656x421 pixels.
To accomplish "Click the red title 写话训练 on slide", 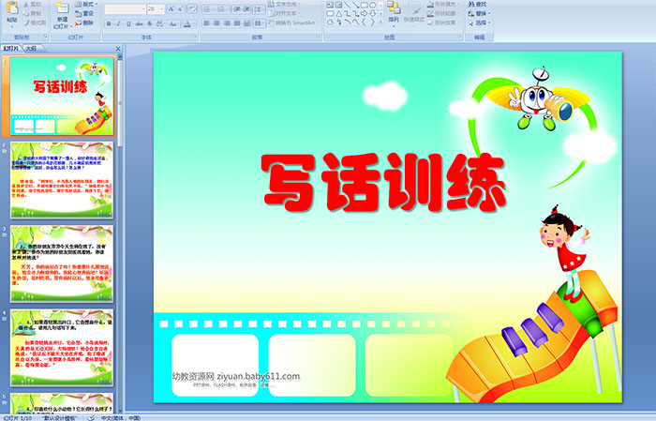I will coord(383,182).
